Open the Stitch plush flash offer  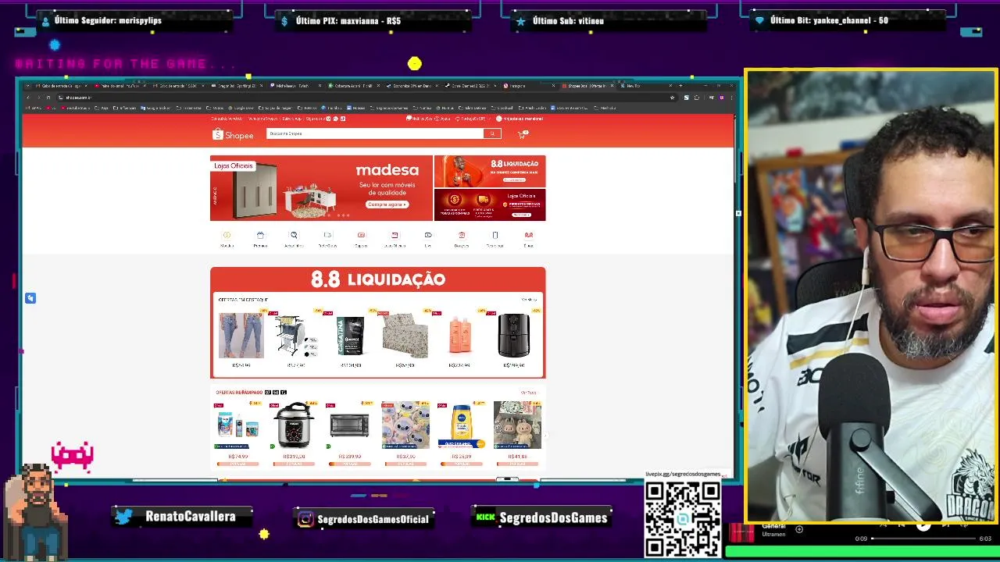405,425
